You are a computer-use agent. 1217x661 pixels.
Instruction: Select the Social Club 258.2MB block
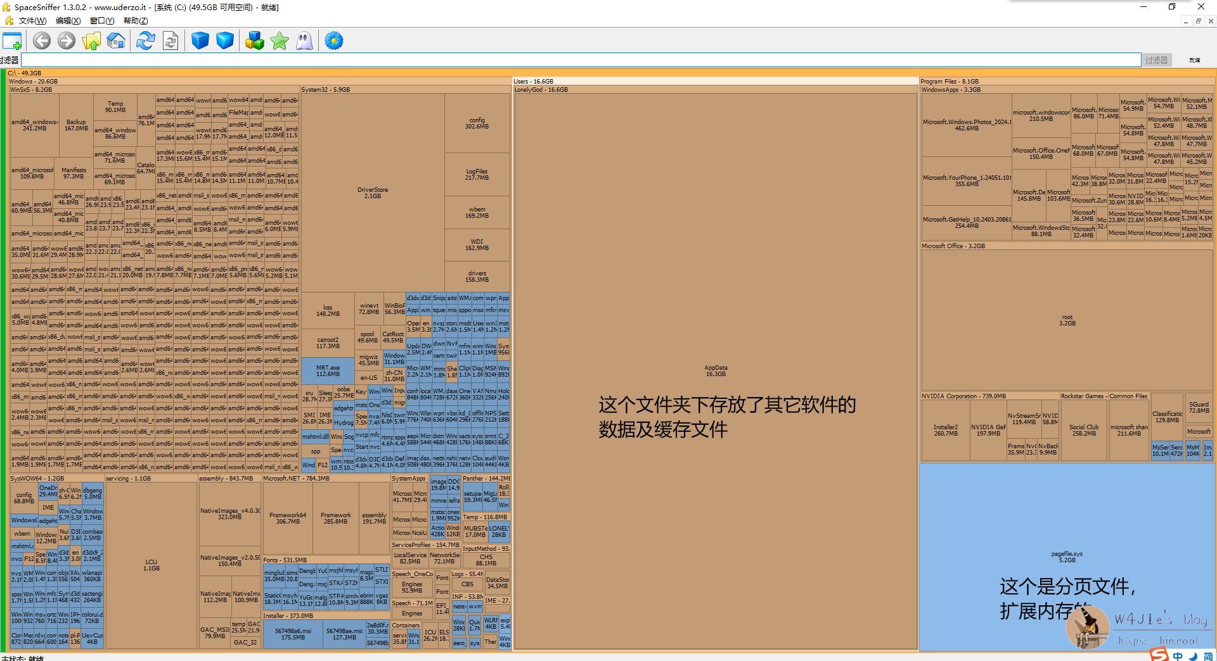1084,430
